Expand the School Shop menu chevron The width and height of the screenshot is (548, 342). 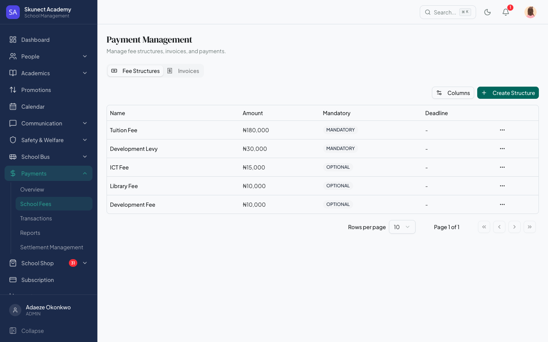pyautogui.click(x=85, y=263)
